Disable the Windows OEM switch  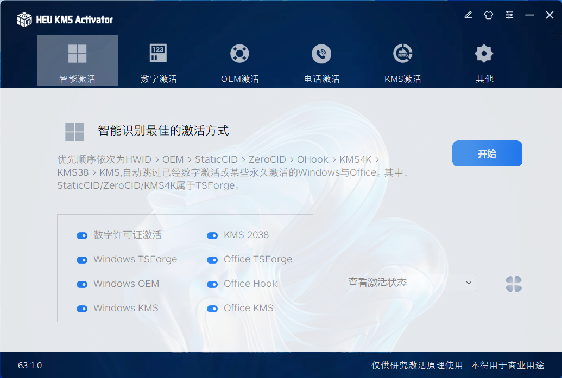[82, 284]
